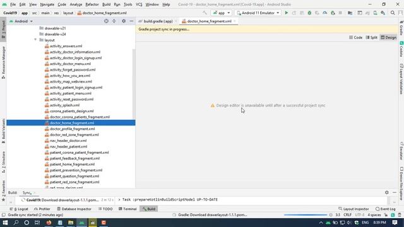The height and width of the screenshot is (227, 404).
Task: Click the Debug app bug icon
Action: coord(309,13)
